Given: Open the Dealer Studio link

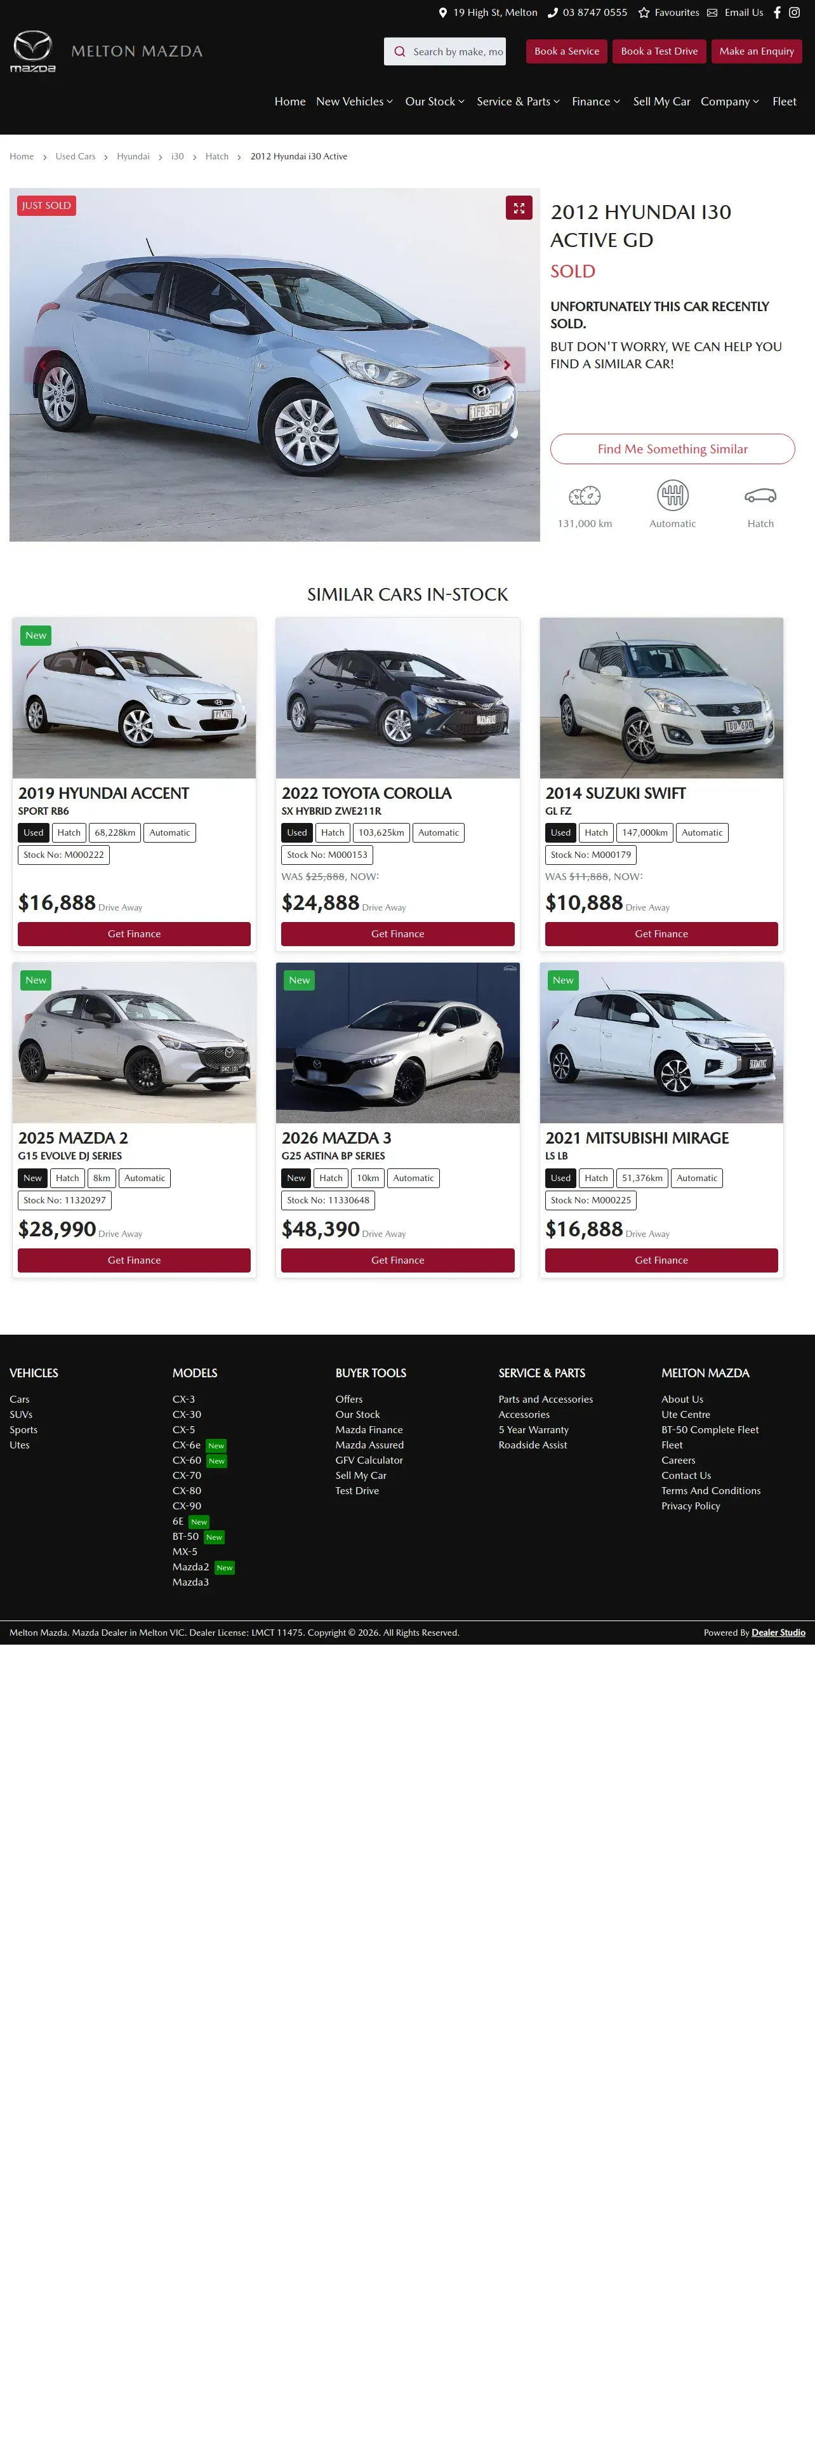Looking at the screenshot, I should tap(778, 1633).
